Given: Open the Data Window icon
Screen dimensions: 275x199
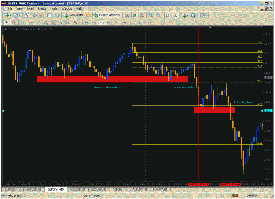Looking at the screenshot, I should coord(34,15).
